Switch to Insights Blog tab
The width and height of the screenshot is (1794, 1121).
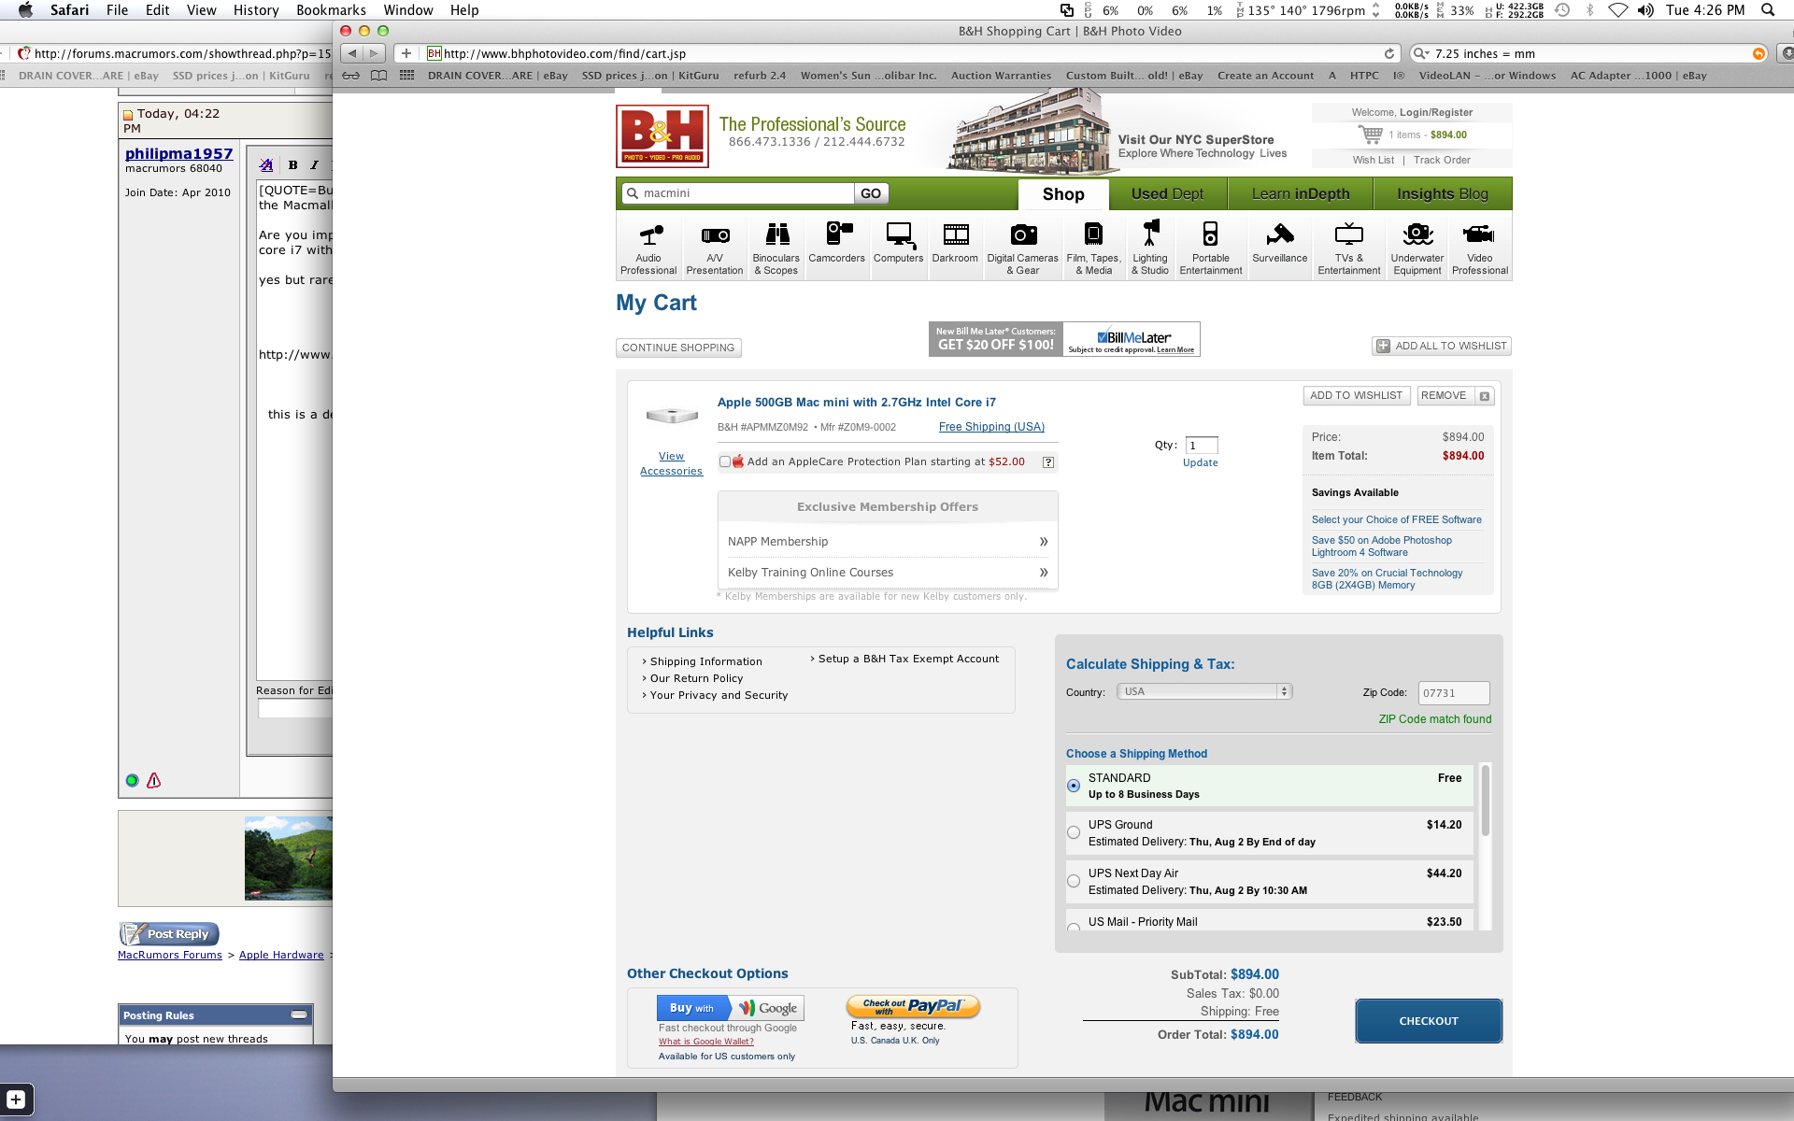point(1443,194)
